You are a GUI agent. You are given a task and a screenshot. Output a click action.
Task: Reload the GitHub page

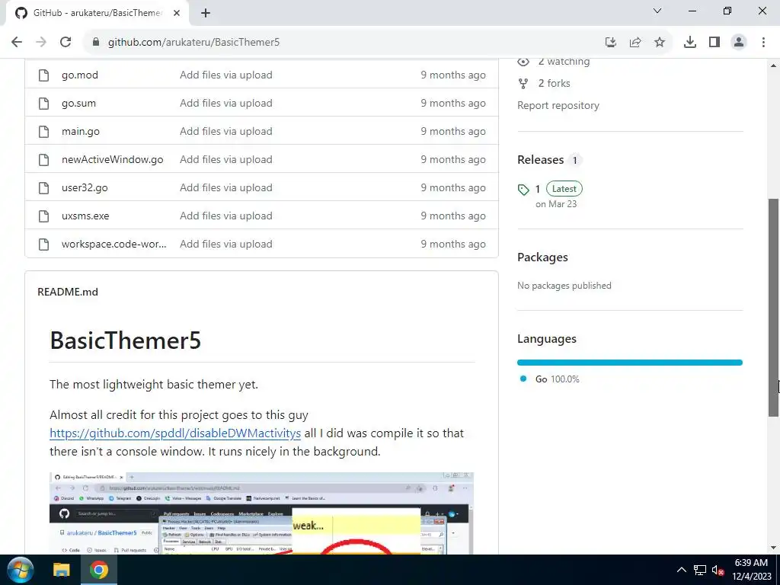tap(66, 43)
